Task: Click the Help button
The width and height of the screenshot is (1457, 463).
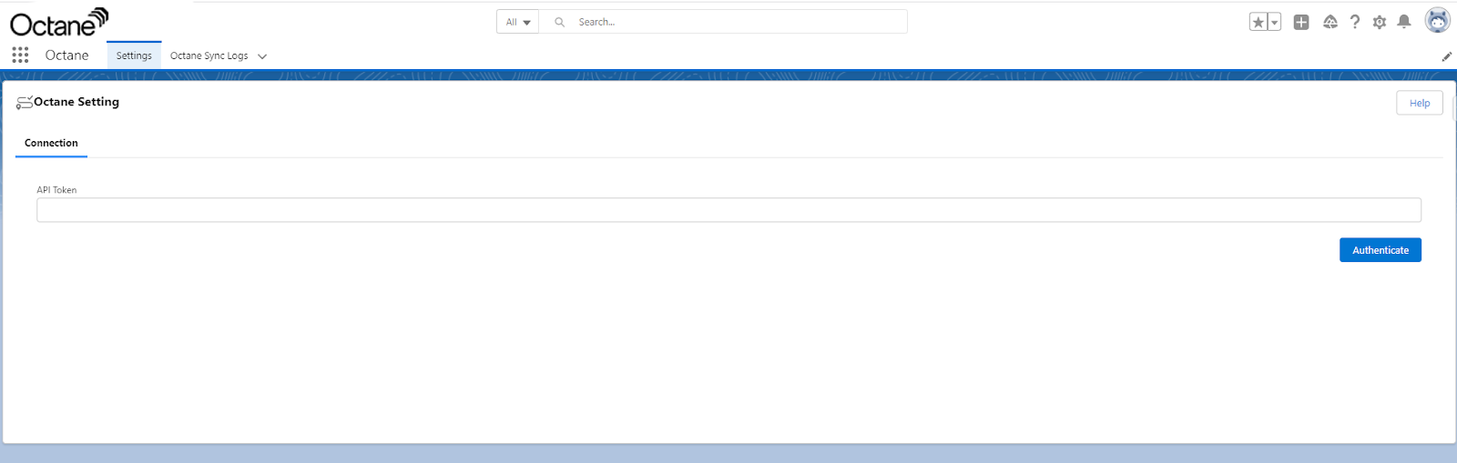Action: pos(1420,103)
